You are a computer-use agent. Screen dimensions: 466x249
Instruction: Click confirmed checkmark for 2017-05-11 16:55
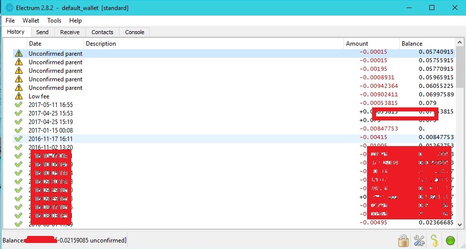click(x=19, y=104)
